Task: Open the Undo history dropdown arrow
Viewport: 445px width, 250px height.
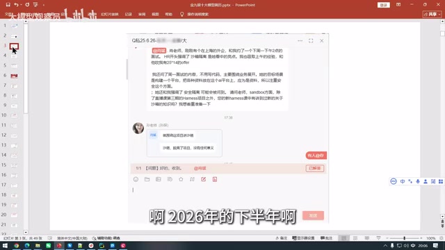Action: tap(21, 5)
